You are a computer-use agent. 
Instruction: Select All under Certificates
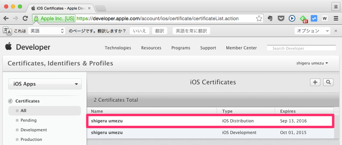click(45, 111)
